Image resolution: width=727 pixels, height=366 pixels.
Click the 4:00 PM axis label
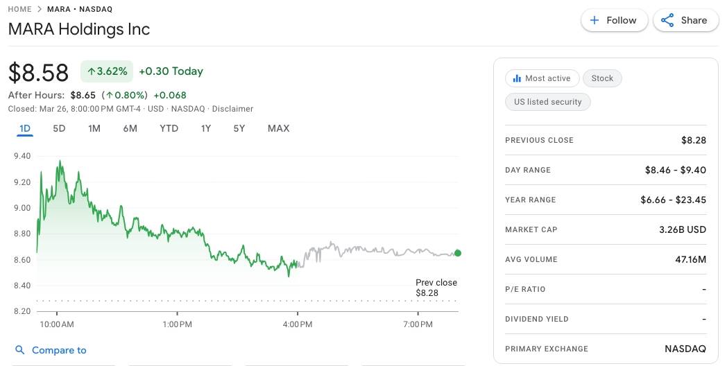point(298,324)
